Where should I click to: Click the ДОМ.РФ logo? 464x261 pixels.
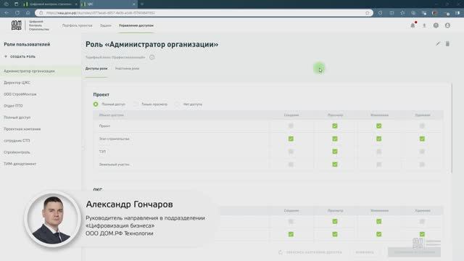point(16,25)
